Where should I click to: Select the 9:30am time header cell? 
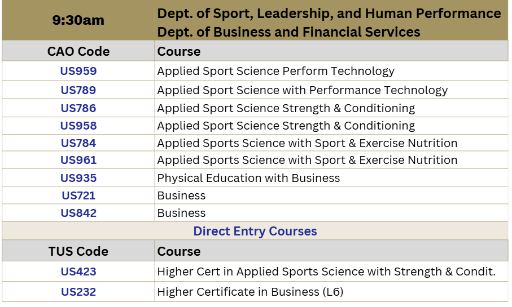(x=78, y=20)
